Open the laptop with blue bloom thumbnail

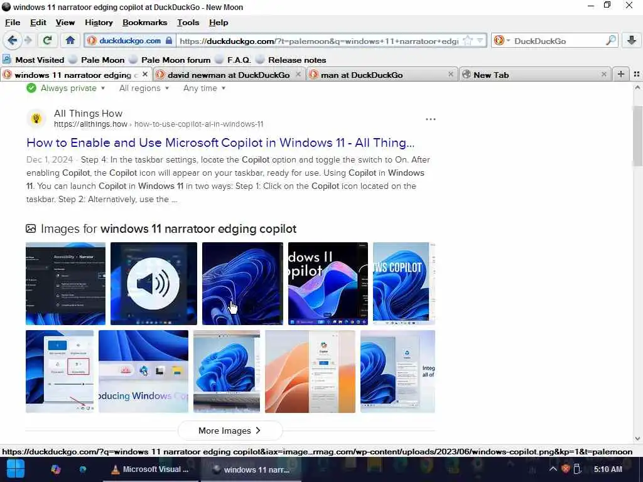[227, 372]
